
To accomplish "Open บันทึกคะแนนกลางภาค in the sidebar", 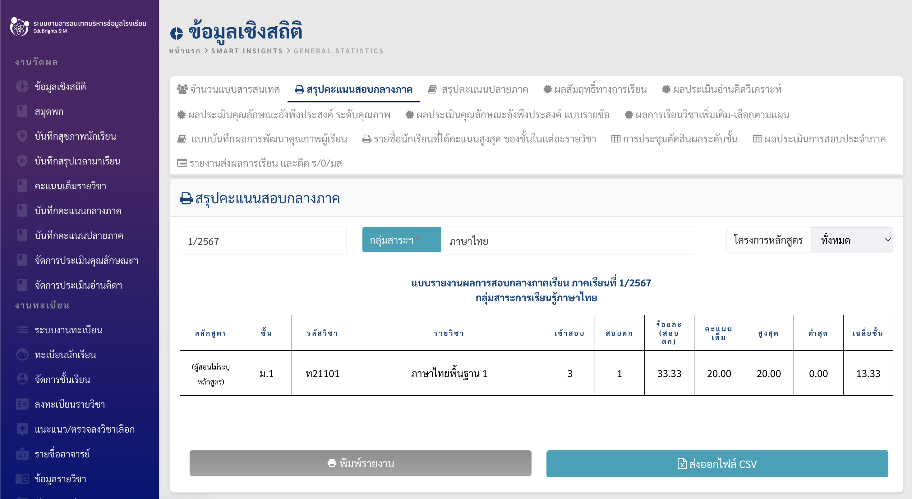I will [78, 211].
